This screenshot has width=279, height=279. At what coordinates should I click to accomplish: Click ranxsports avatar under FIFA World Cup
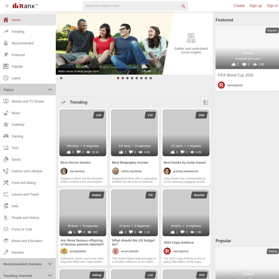(x=221, y=85)
